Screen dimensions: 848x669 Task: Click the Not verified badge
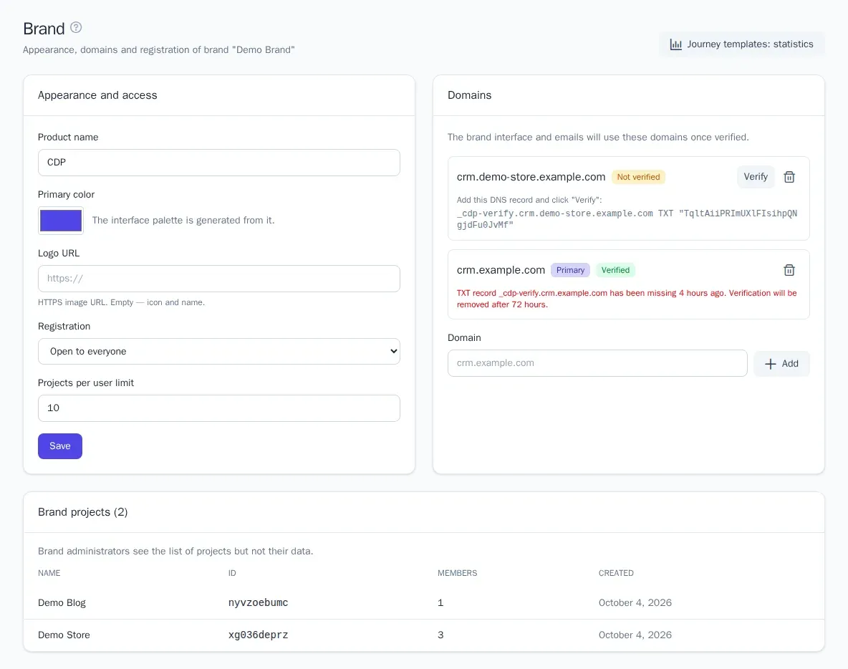click(x=638, y=177)
